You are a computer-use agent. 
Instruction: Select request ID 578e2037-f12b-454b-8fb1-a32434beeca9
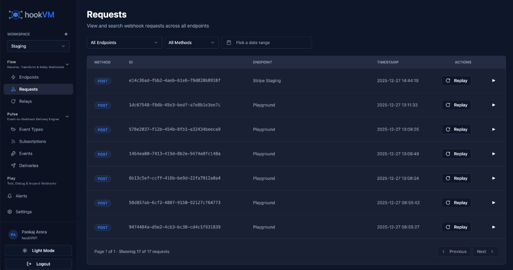[175, 129]
